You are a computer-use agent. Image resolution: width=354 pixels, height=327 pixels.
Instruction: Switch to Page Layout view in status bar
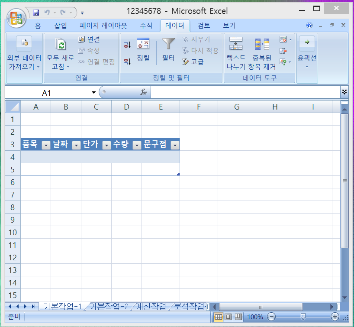click(228, 317)
